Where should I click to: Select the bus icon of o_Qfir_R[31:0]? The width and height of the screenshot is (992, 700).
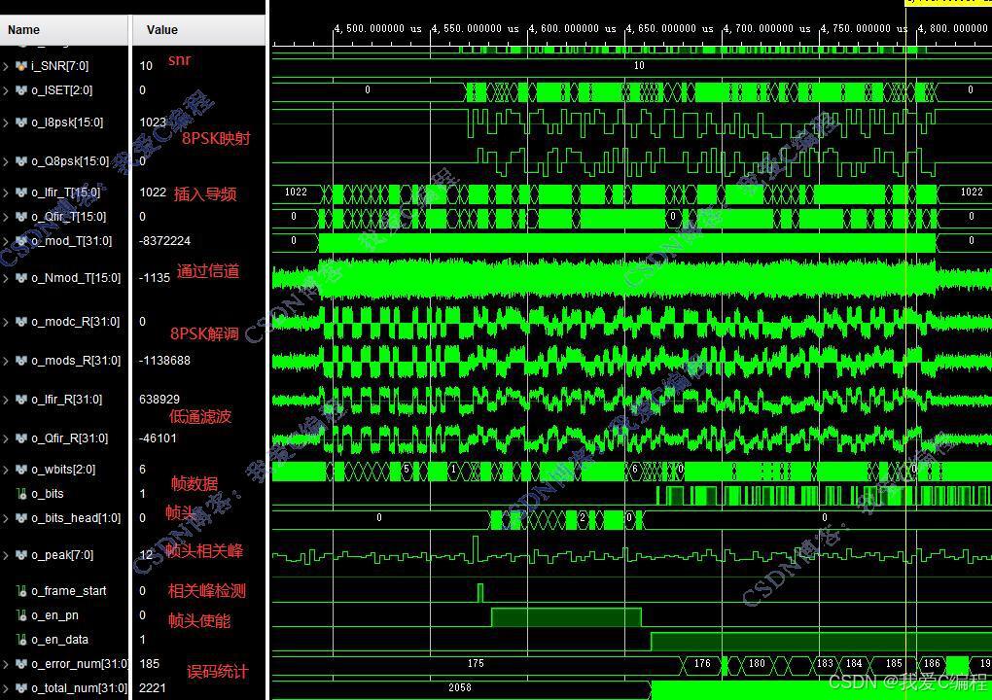(x=20, y=438)
